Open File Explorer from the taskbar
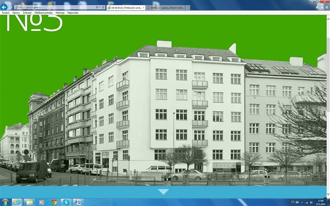330x206 pixels. tap(29, 202)
